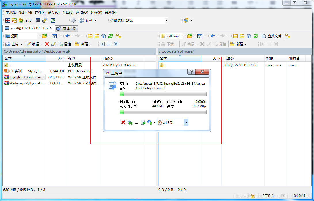
Task: Open terminal console icon
Action: pos(38,20)
